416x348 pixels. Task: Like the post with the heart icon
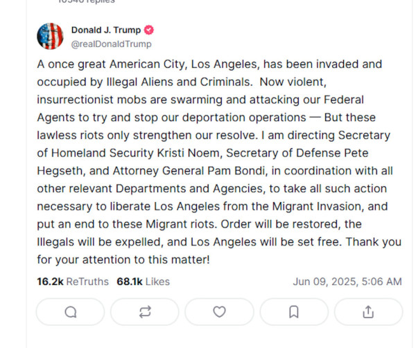(x=219, y=312)
